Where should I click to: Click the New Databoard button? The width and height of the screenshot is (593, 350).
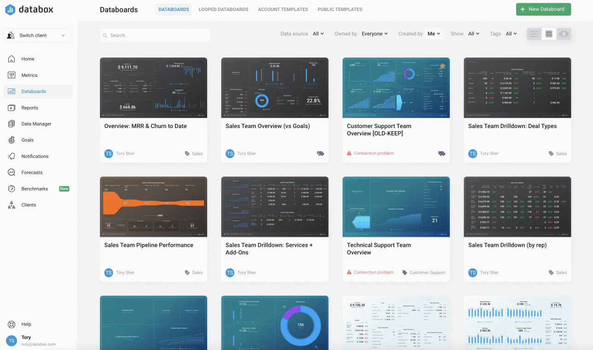pos(543,9)
